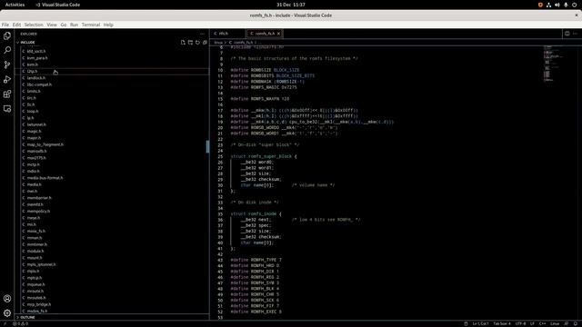
Task: Click the volume icon in system tray
Action: pos(557,5)
